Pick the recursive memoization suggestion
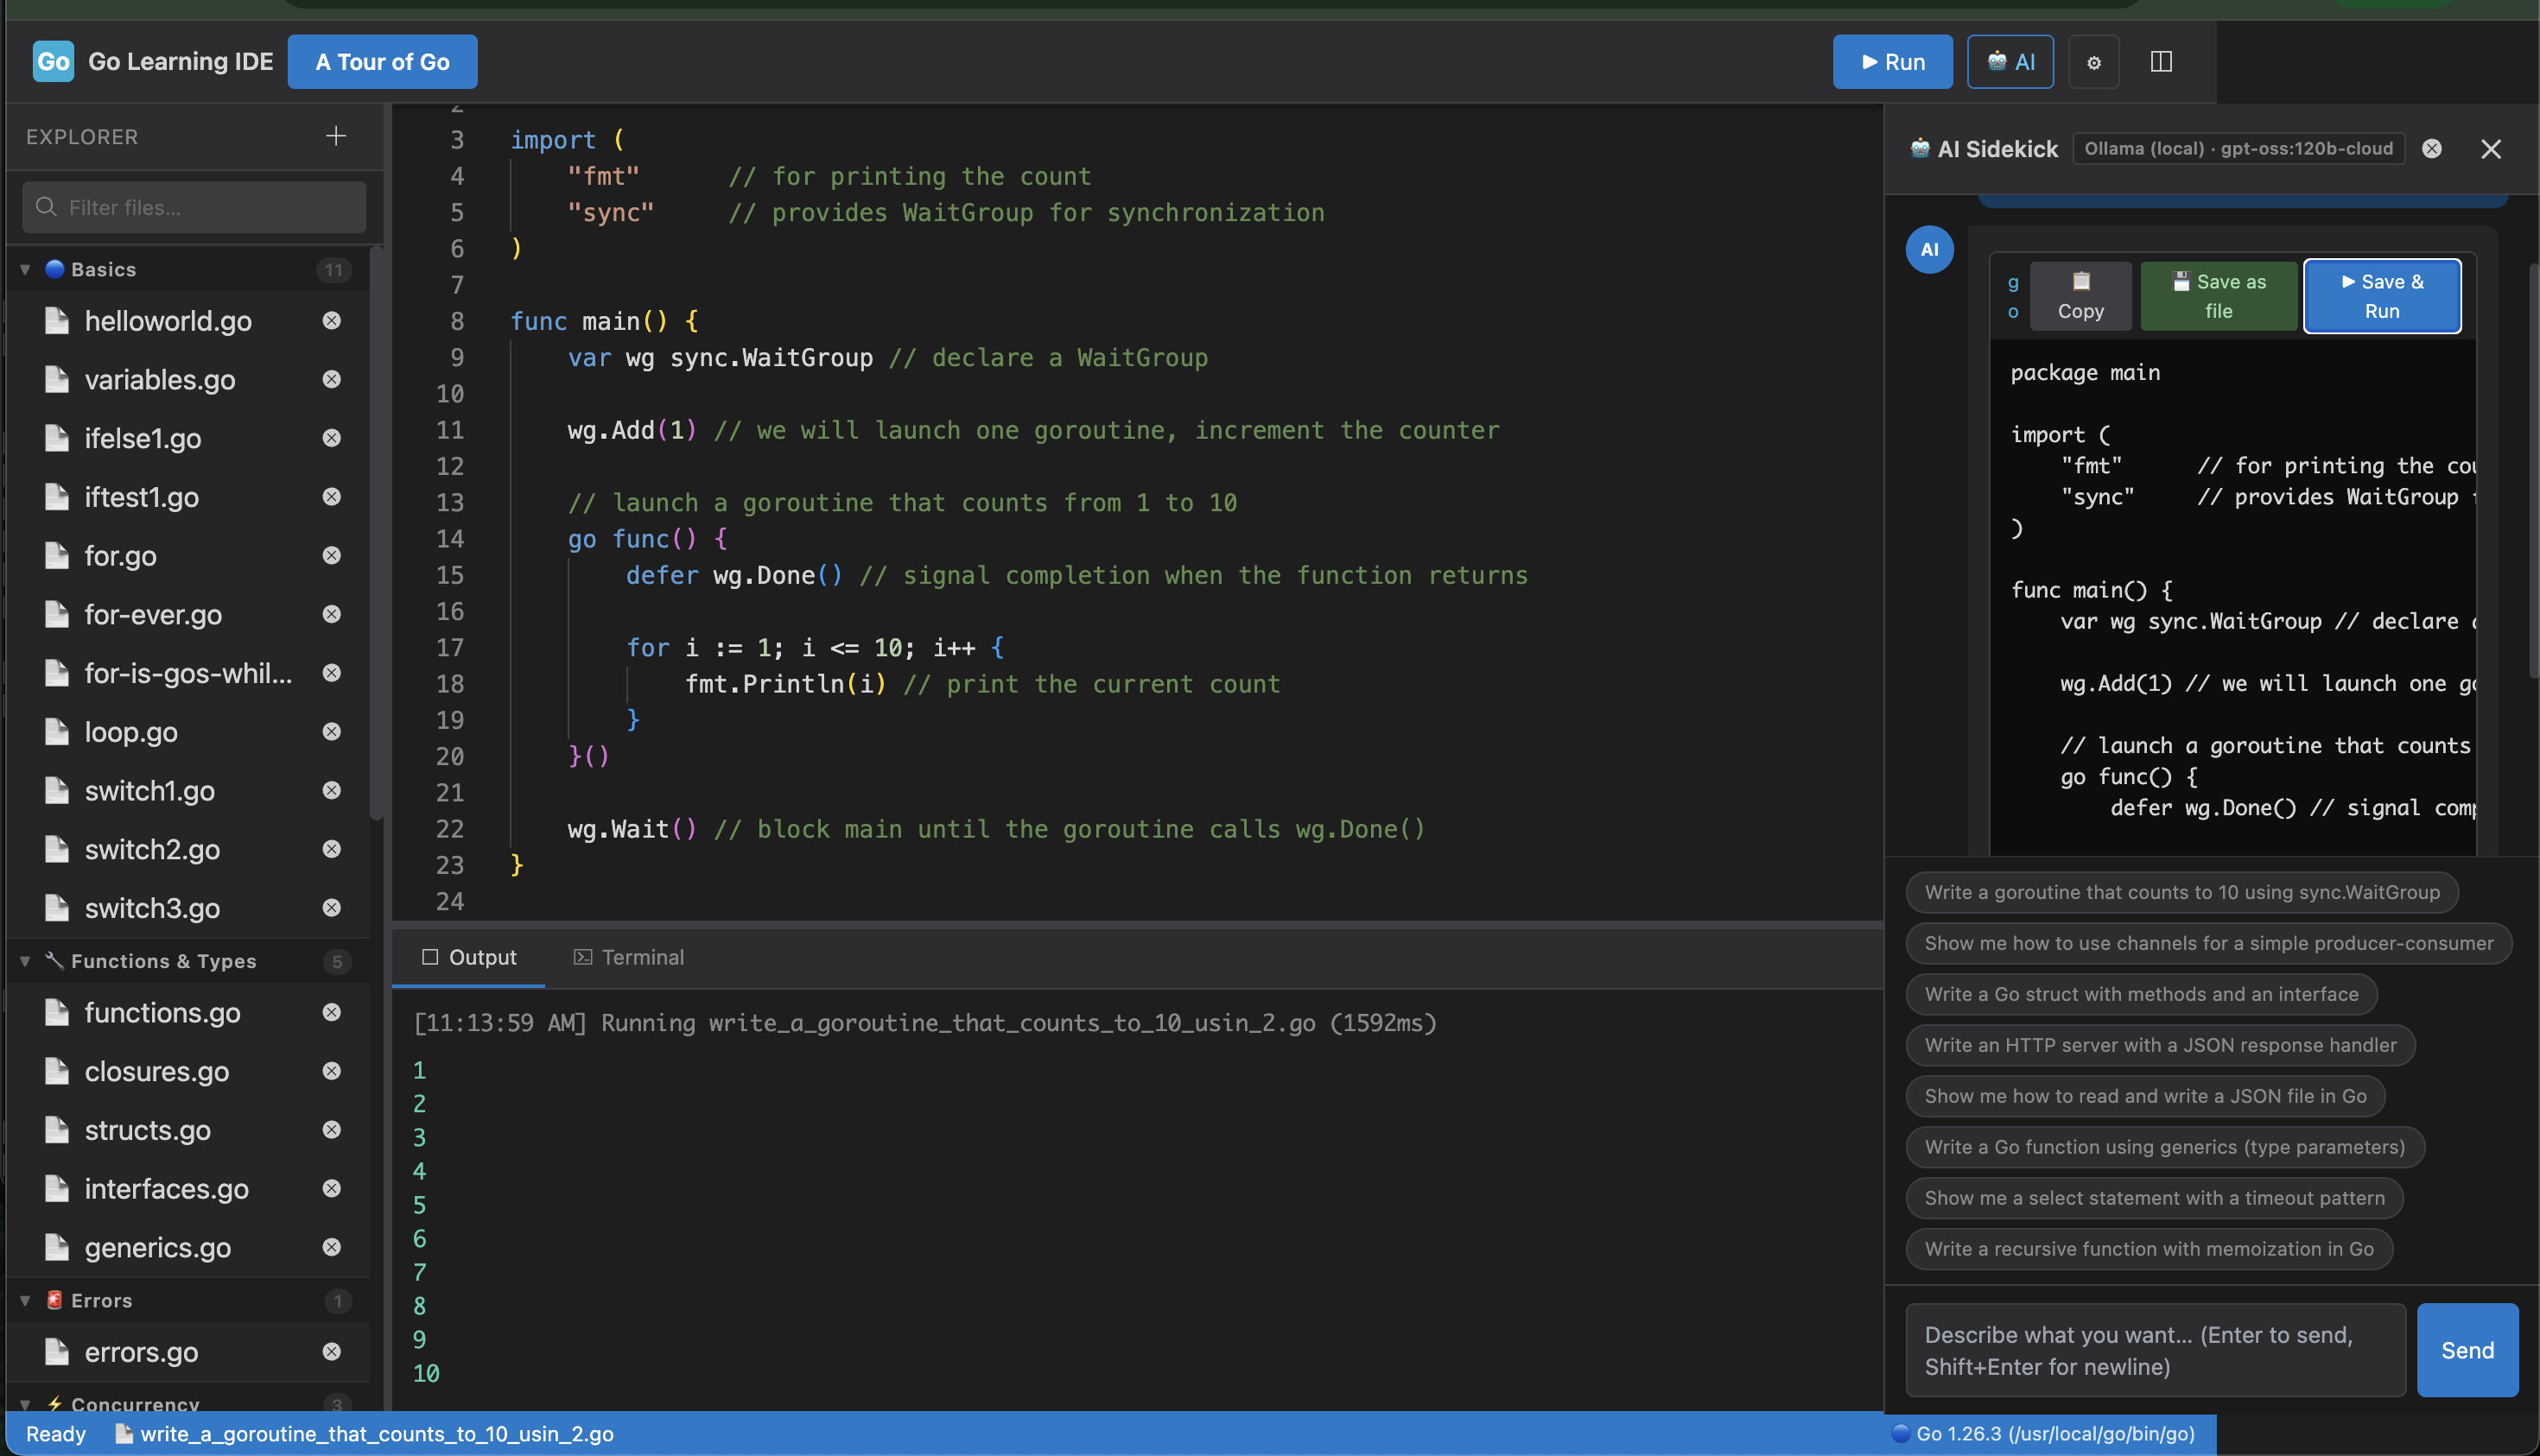Image resolution: width=2540 pixels, height=1456 pixels. click(x=2149, y=1249)
